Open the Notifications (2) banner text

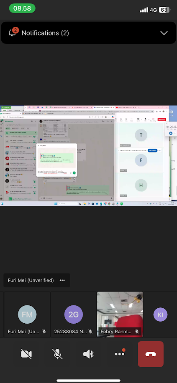45,33
